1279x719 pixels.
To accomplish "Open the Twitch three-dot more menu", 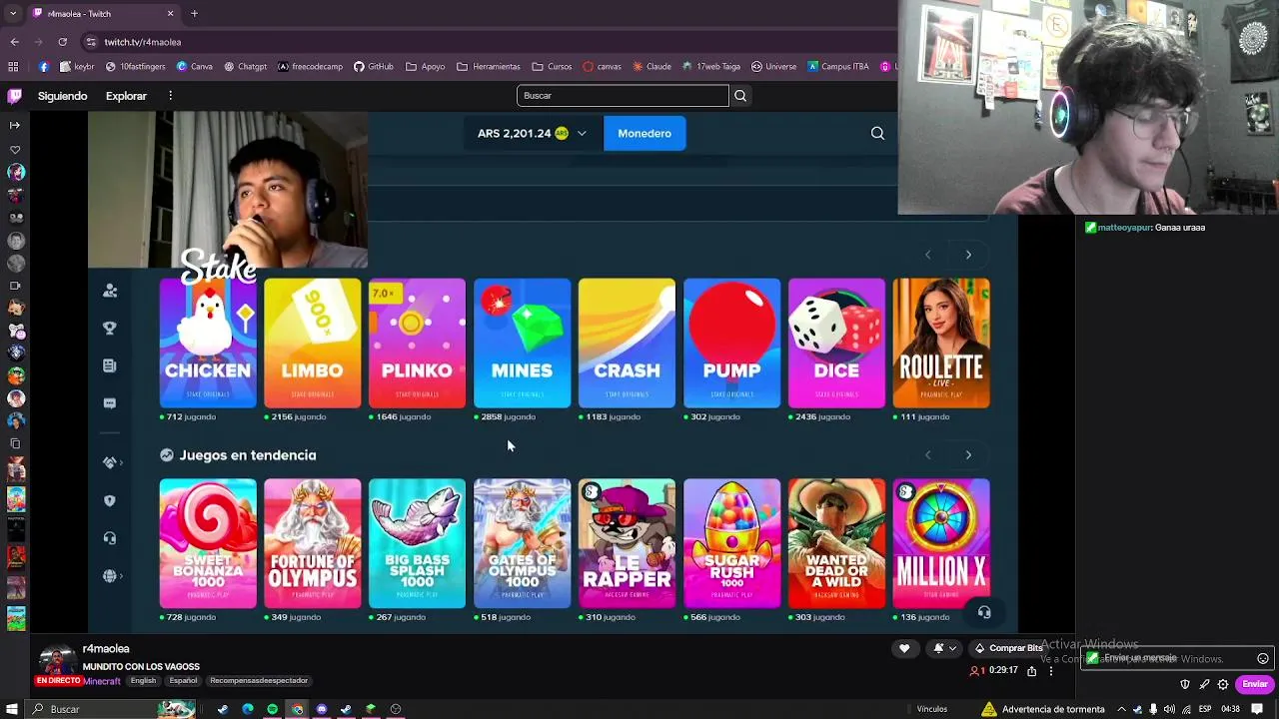I will (x=171, y=96).
